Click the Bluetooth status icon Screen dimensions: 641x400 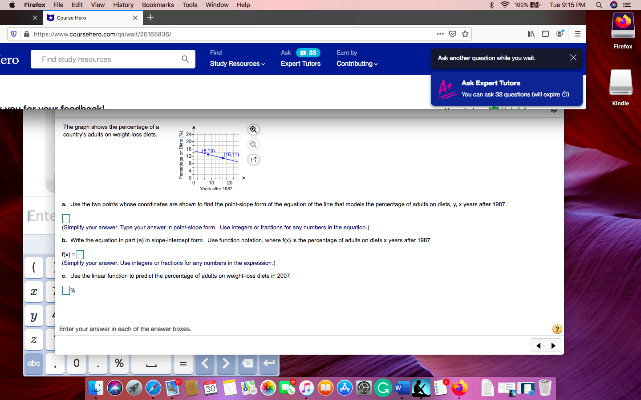coord(492,5)
